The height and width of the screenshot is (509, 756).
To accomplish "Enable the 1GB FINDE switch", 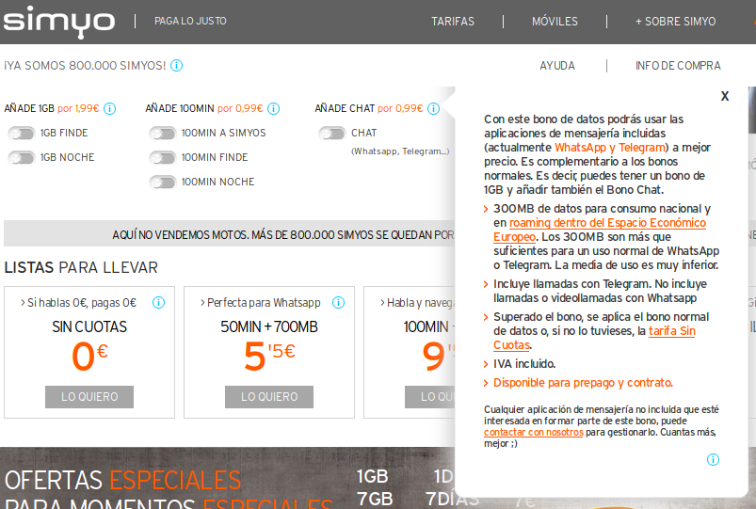I will 22,133.
